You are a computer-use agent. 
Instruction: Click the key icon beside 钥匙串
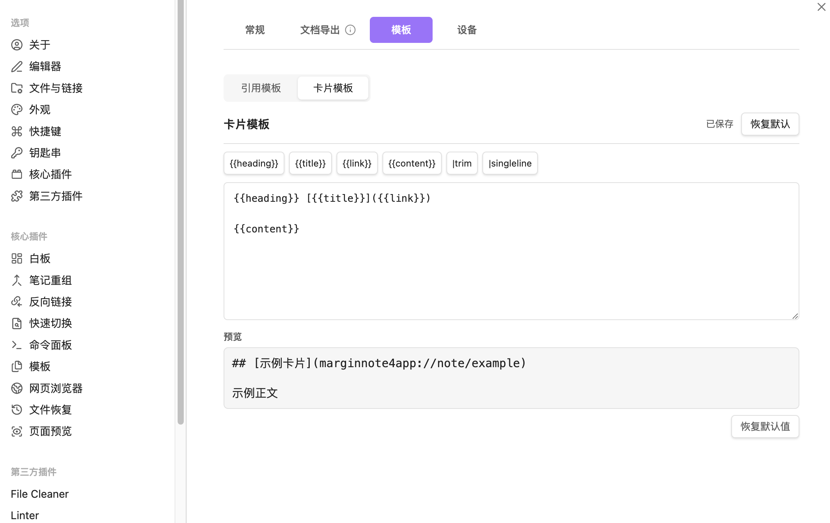click(16, 153)
